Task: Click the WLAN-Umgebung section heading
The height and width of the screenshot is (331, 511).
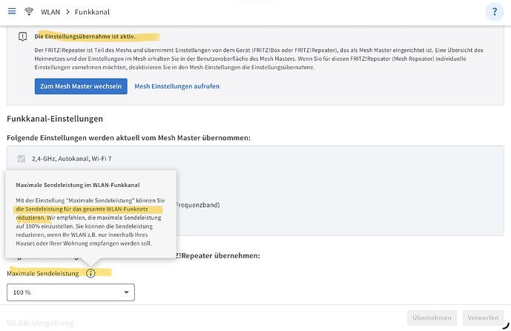Action: pyautogui.click(x=40, y=323)
